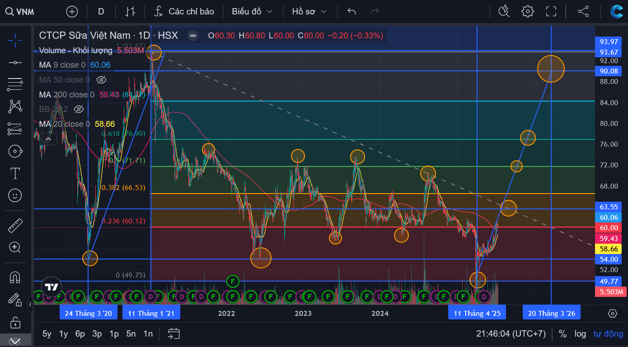Select the MA 200 close indicator legend

pyautogui.click(x=66, y=95)
